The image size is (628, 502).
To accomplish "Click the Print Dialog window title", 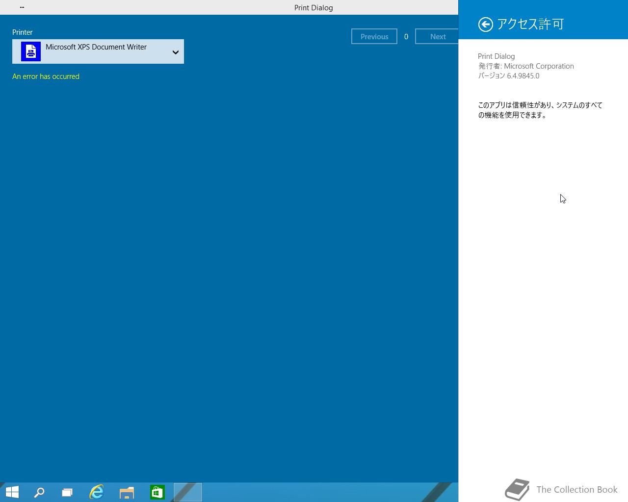I will point(314,8).
